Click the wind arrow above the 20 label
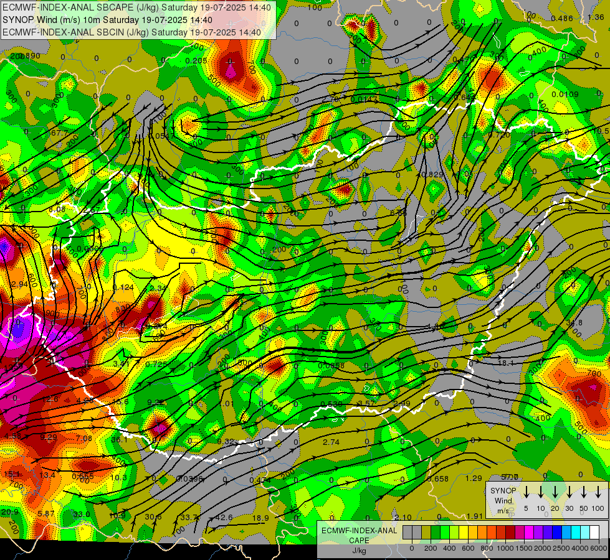 tap(555, 492)
